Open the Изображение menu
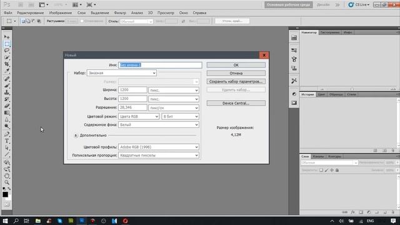 click(x=61, y=12)
